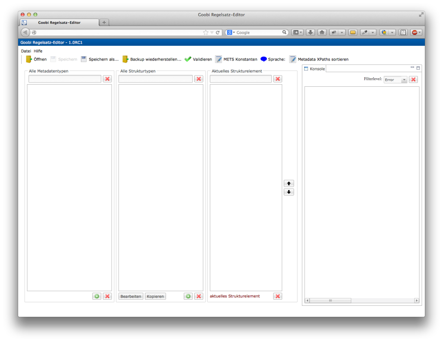Open the browser downloads arrow button
Image resolution: width=443 pixels, height=342 pixels.
pos(310,32)
